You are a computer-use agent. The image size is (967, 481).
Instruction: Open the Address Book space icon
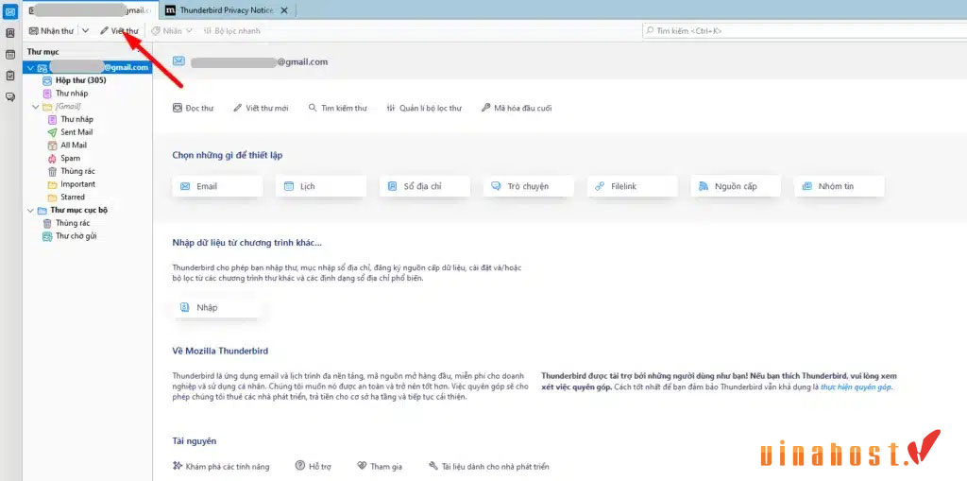[x=9, y=33]
